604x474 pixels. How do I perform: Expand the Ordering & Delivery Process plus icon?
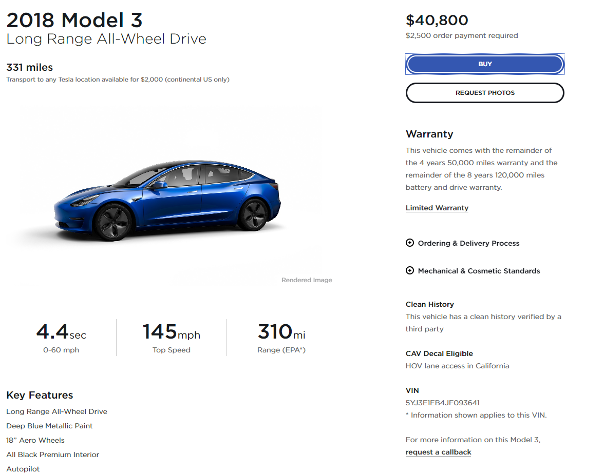click(410, 243)
